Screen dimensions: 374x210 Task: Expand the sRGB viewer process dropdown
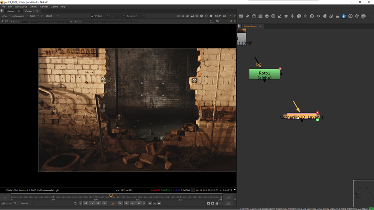coord(51,16)
